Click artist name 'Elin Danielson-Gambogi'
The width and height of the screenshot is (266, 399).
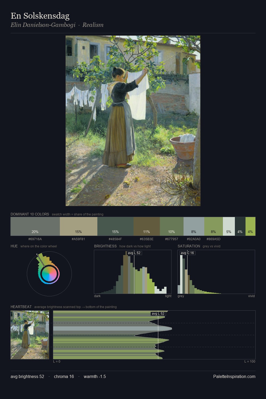43,25
